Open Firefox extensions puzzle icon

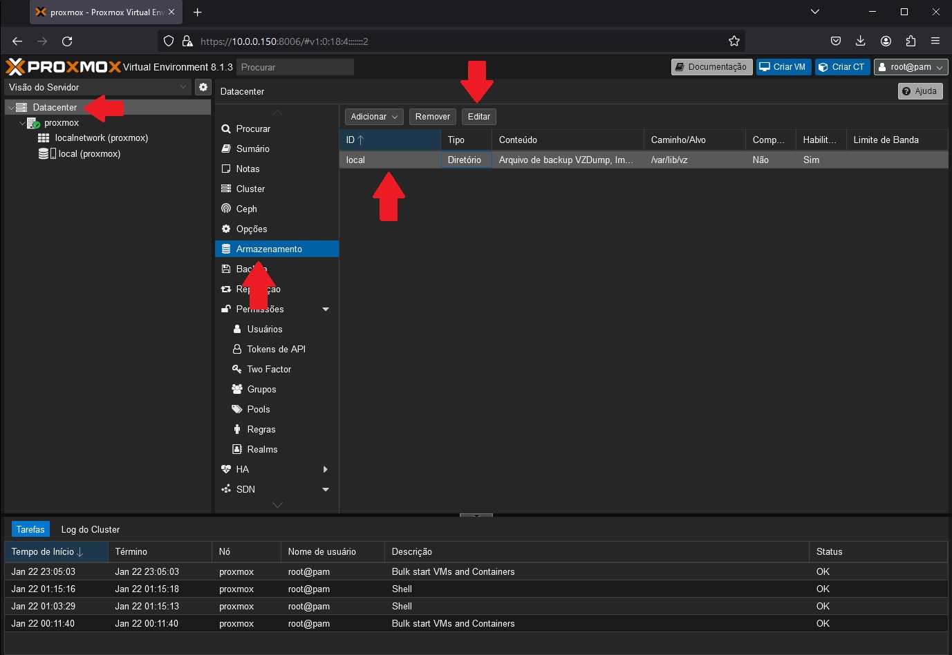[x=911, y=41]
